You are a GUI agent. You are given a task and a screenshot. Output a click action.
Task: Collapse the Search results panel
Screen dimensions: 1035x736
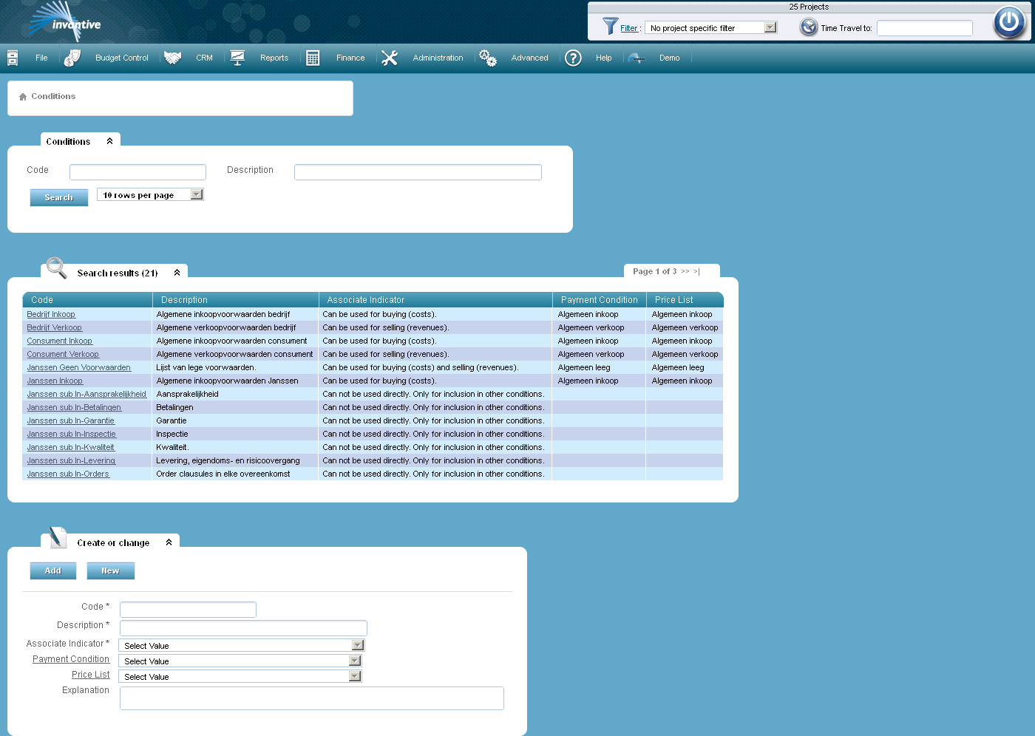(x=177, y=273)
